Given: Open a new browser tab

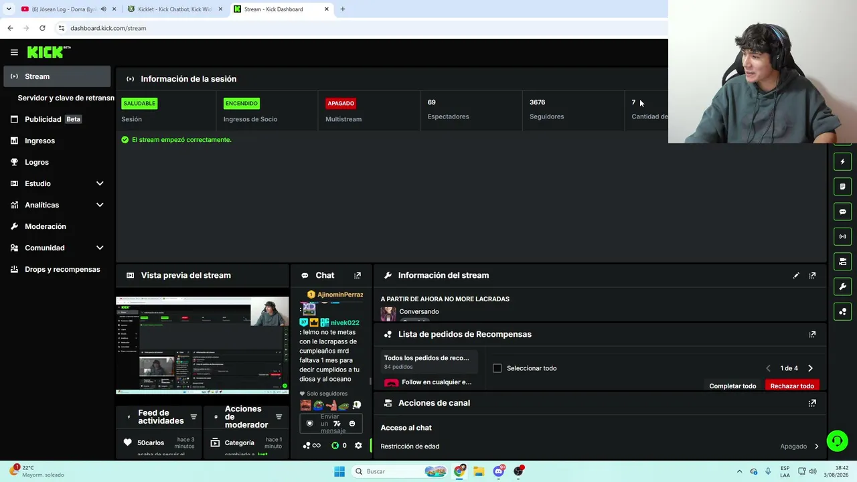Looking at the screenshot, I should coord(342,9).
